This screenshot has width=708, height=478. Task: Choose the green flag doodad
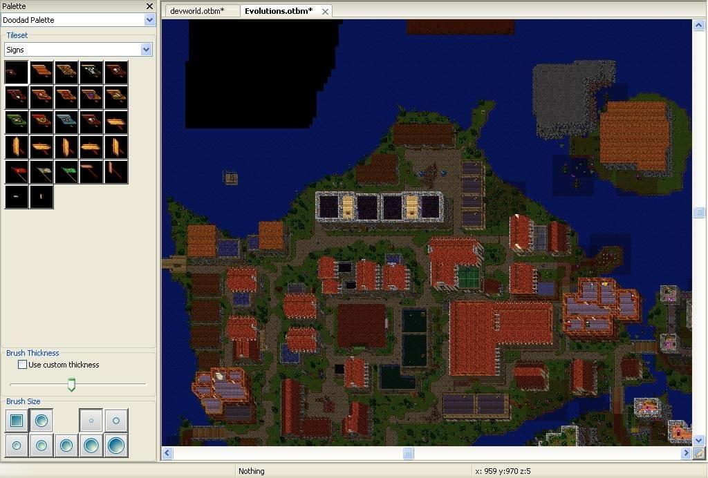(66, 171)
